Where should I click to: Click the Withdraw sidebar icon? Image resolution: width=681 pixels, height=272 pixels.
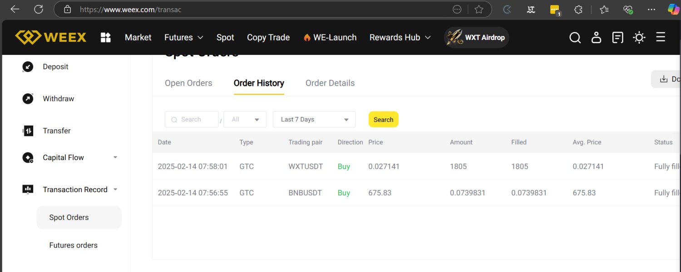pos(28,99)
